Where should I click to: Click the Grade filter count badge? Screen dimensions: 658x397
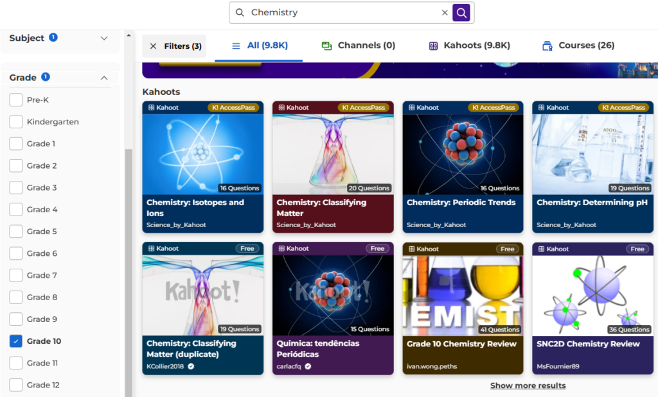(46, 77)
